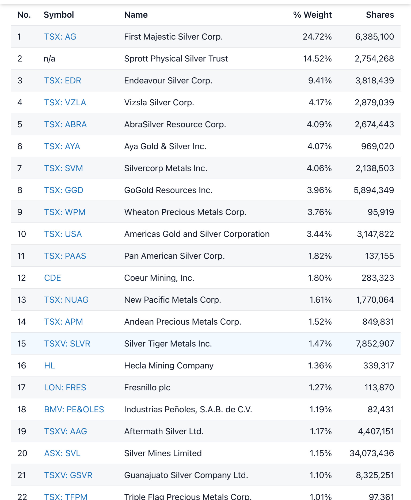Open the TSXV: GSVR symbol link
The image size is (411, 500).
pos(68,475)
